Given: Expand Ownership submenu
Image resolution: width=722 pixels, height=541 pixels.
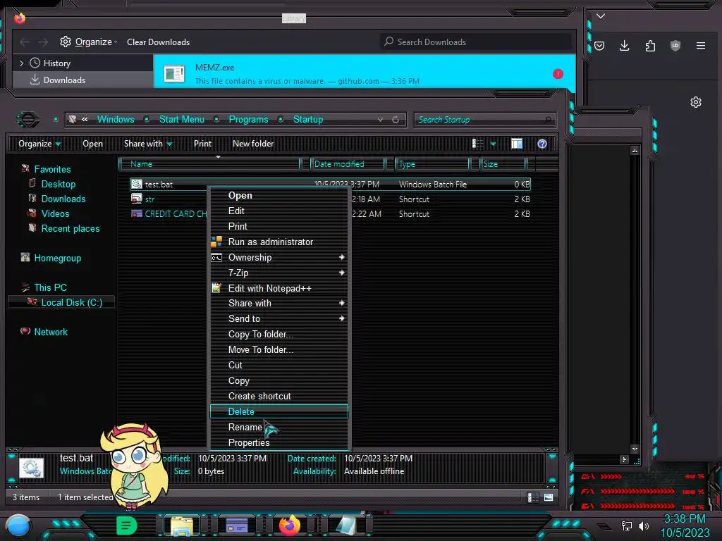Looking at the screenshot, I should click(279, 257).
